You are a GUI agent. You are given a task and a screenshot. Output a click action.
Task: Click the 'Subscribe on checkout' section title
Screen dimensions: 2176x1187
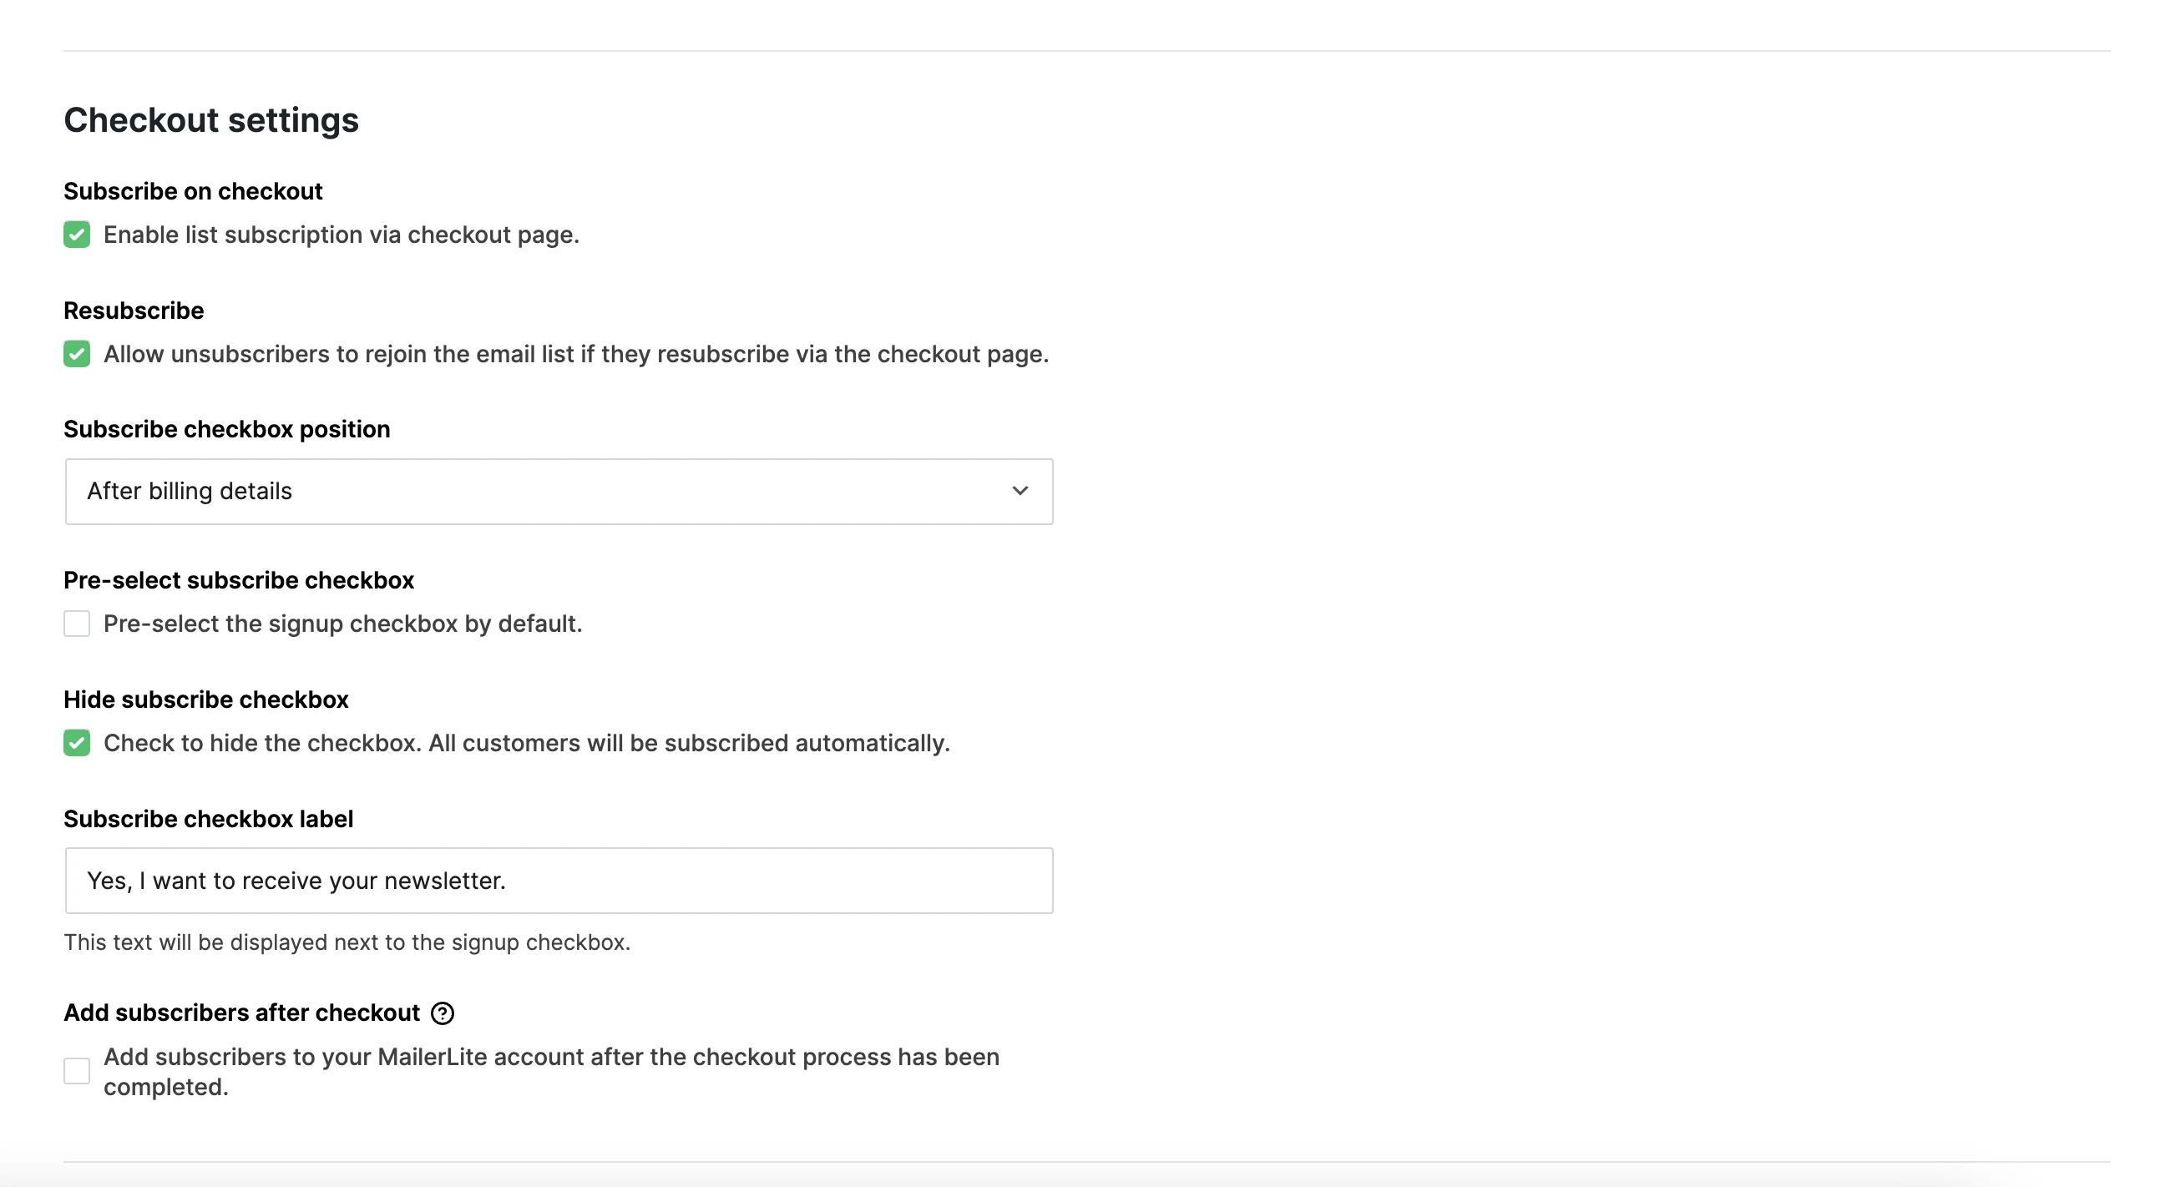pyautogui.click(x=194, y=192)
